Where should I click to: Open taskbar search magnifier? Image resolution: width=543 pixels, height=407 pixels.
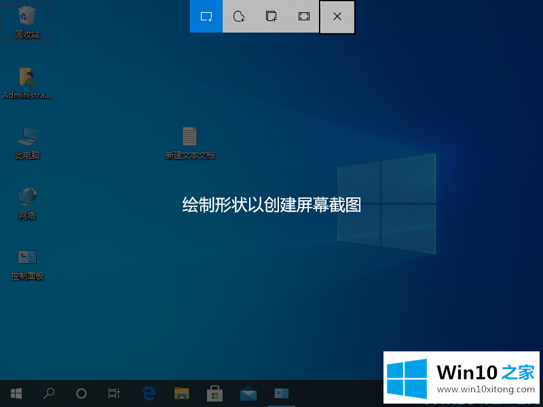click(x=49, y=393)
